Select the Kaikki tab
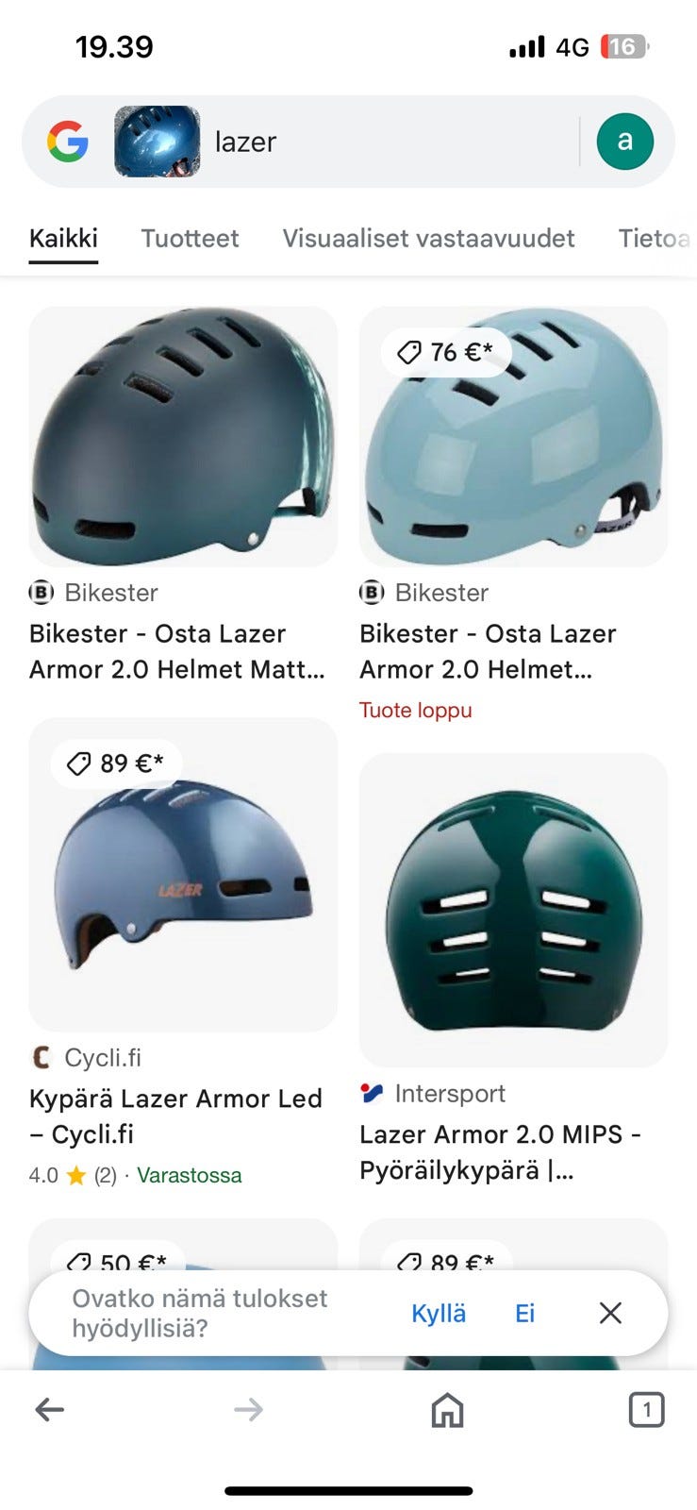The image size is (697, 1510). click(x=63, y=238)
